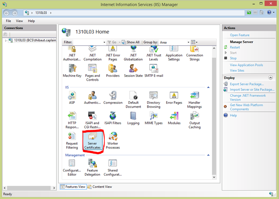Open HTTP Response Headers feature
Viewport: 279px width, 199px height.
pos(72,120)
